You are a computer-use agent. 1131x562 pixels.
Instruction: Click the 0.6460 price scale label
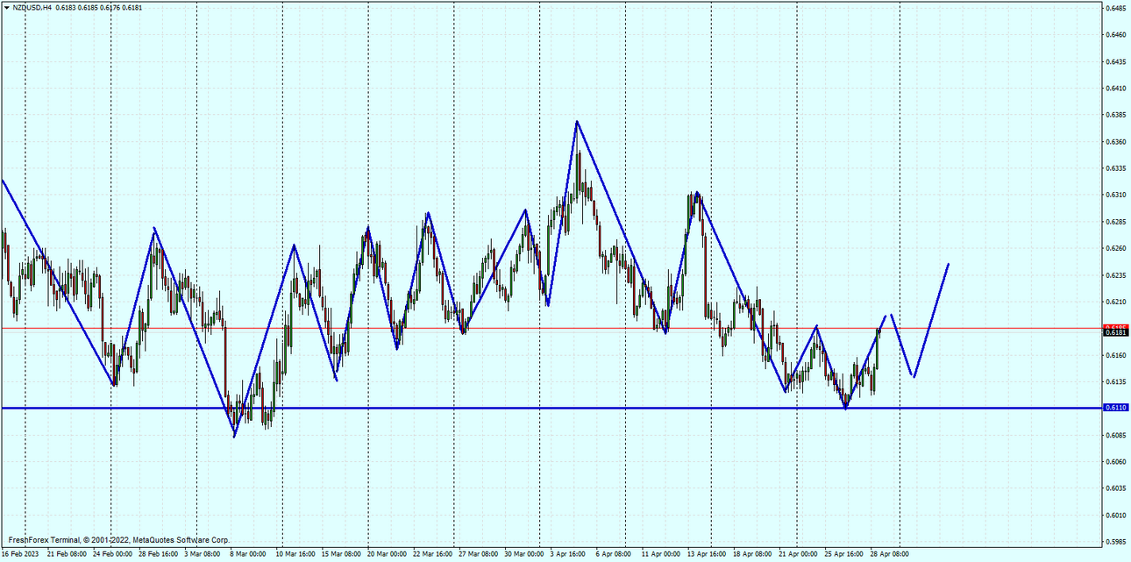(x=1115, y=35)
